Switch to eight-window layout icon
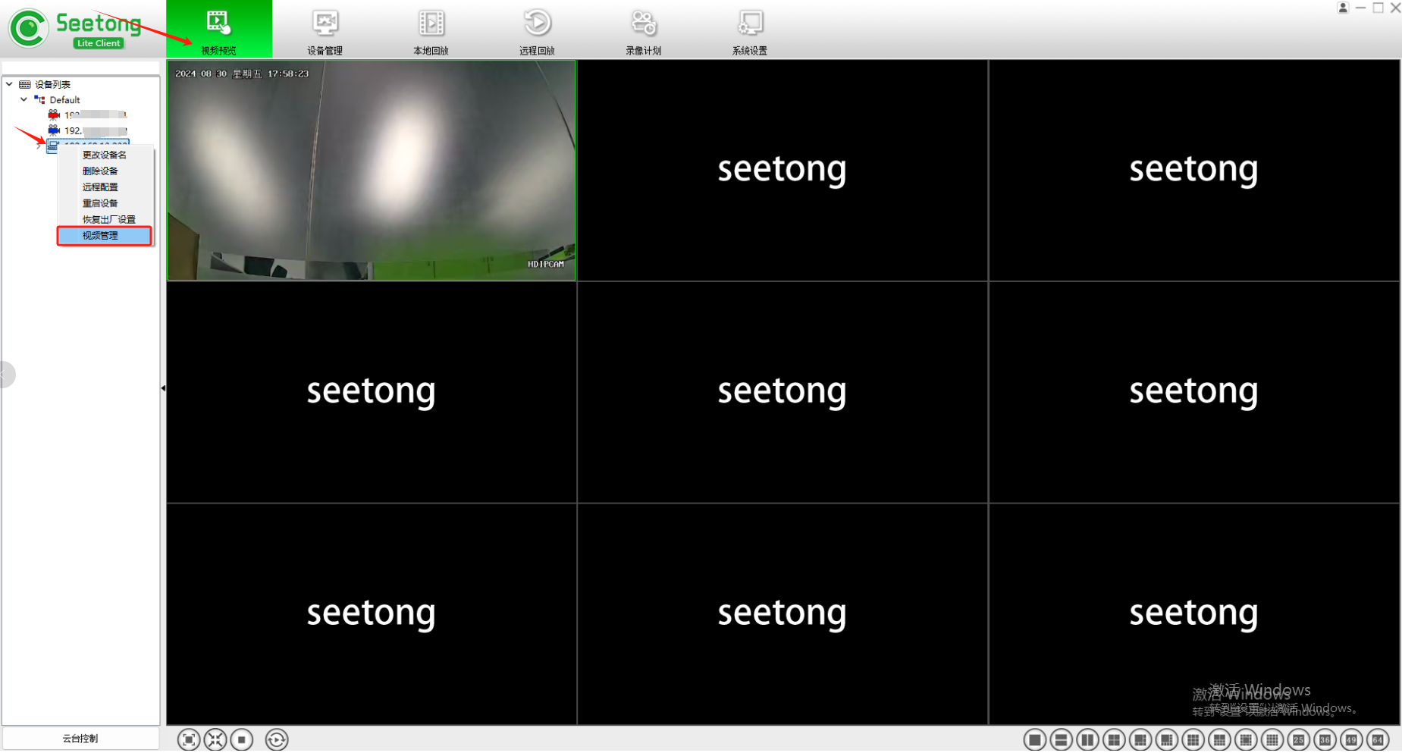This screenshot has width=1402, height=753. pyautogui.click(x=1167, y=739)
